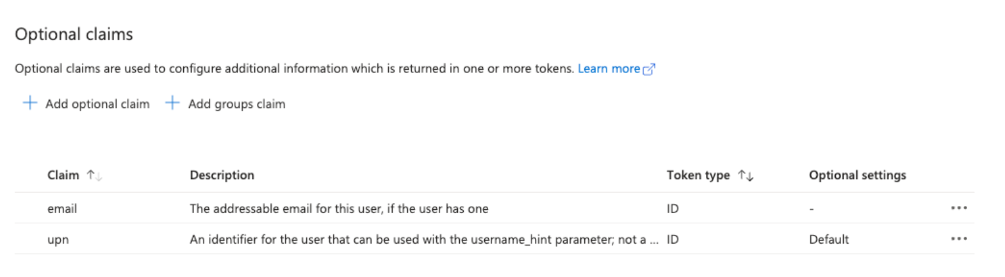The height and width of the screenshot is (277, 1005).
Task: Click the Add optional claim label
Action: pyautogui.click(x=97, y=104)
